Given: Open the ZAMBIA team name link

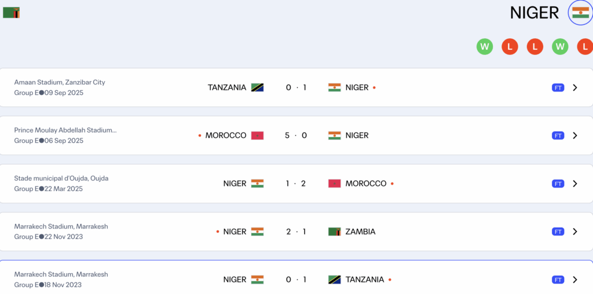Looking at the screenshot, I should click(x=360, y=231).
